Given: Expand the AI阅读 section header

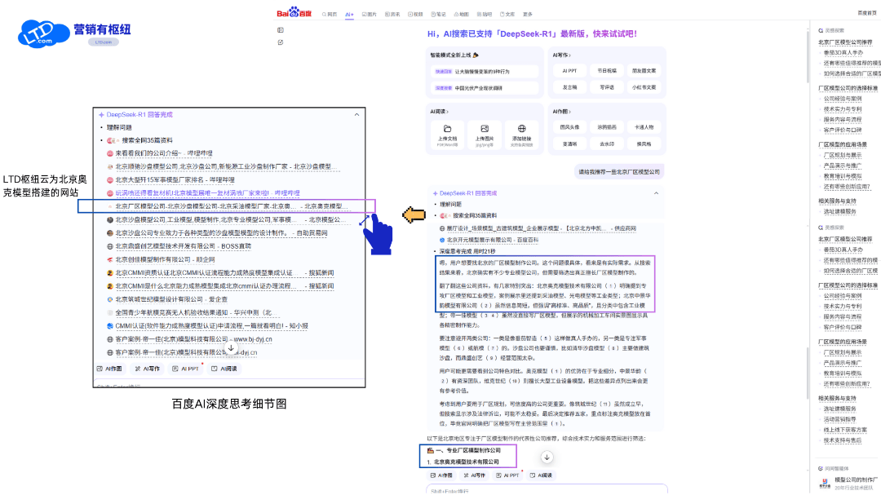Looking at the screenshot, I should pos(440,111).
